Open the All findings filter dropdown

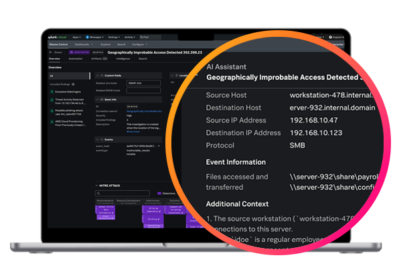[69, 76]
